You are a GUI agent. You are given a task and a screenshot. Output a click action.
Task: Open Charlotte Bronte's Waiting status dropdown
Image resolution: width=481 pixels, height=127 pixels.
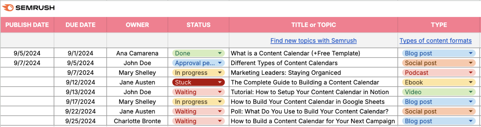pos(220,121)
